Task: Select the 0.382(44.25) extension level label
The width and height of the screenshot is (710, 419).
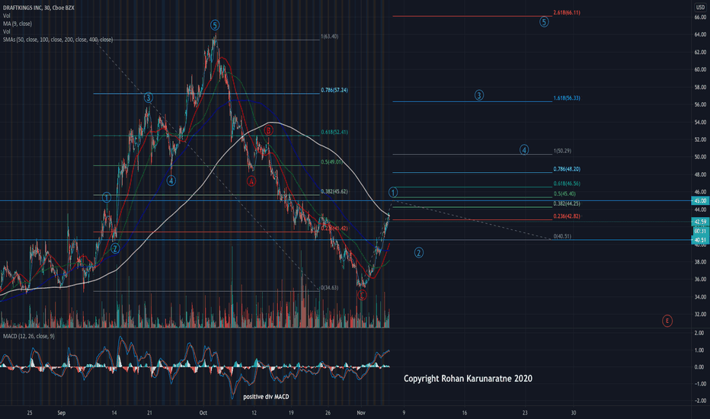Action: point(567,203)
